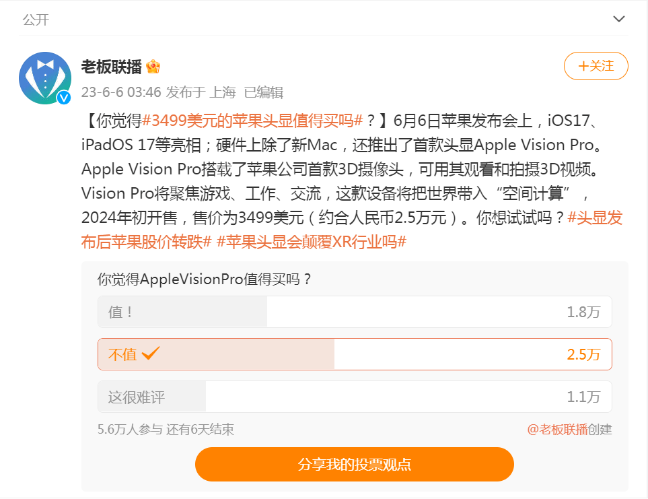Click the 已编辑 edited label
Image resolution: width=648 pixels, height=499 pixels.
coord(264,92)
